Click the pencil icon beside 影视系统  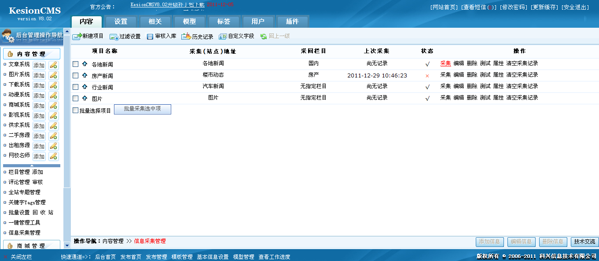pos(54,116)
